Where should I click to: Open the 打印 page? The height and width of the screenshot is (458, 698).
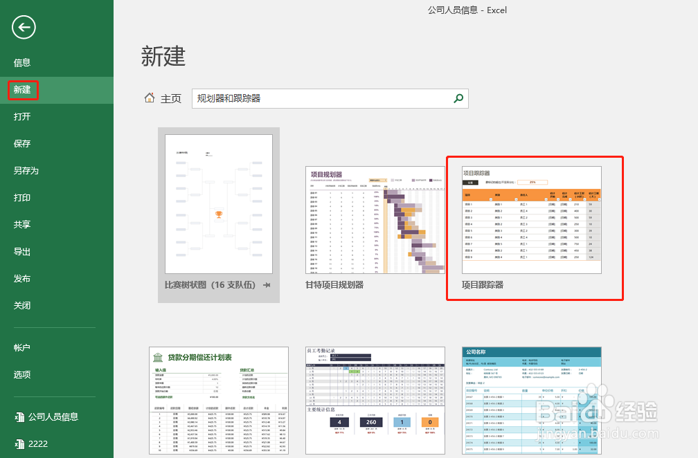point(22,197)
